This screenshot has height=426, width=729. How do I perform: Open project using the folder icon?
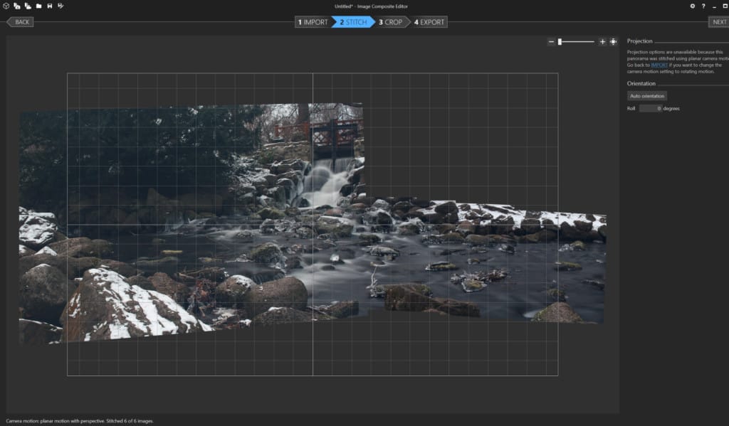click(x=38, y=6)
